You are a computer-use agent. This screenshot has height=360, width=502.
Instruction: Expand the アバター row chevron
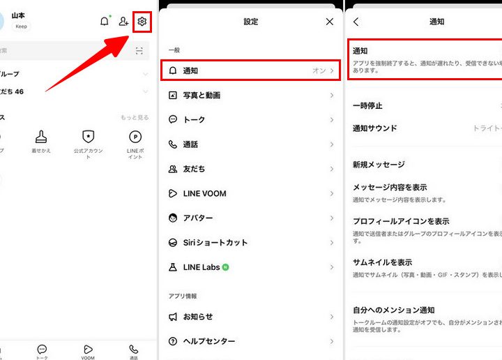coord(332,218)
